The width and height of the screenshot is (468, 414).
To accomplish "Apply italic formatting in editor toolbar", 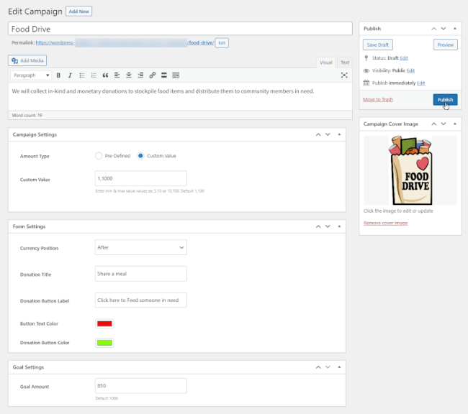I will [70, 75].
